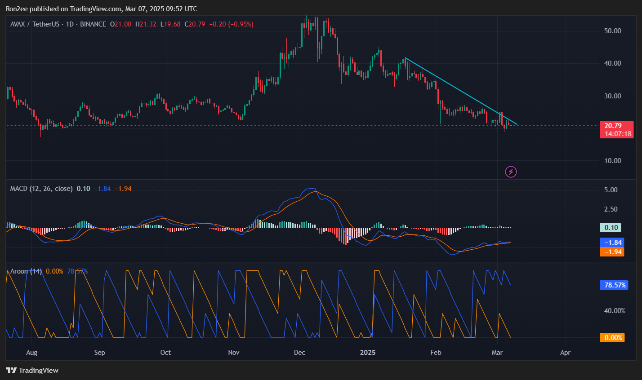This screenshot has width=642, height=380.
Task: Click the green MACD histogram badge 0.10
Action: coord(611,228)
